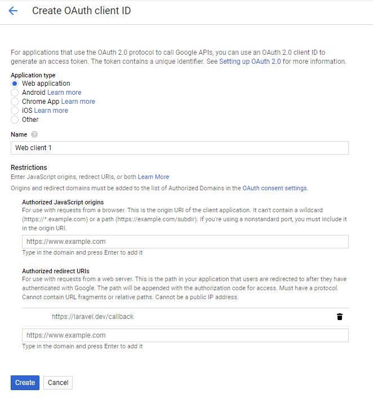This screenshot has height=398, width=373.
Task: Focus the Authorized redirect URIs input field
Action: click(185, 335)
